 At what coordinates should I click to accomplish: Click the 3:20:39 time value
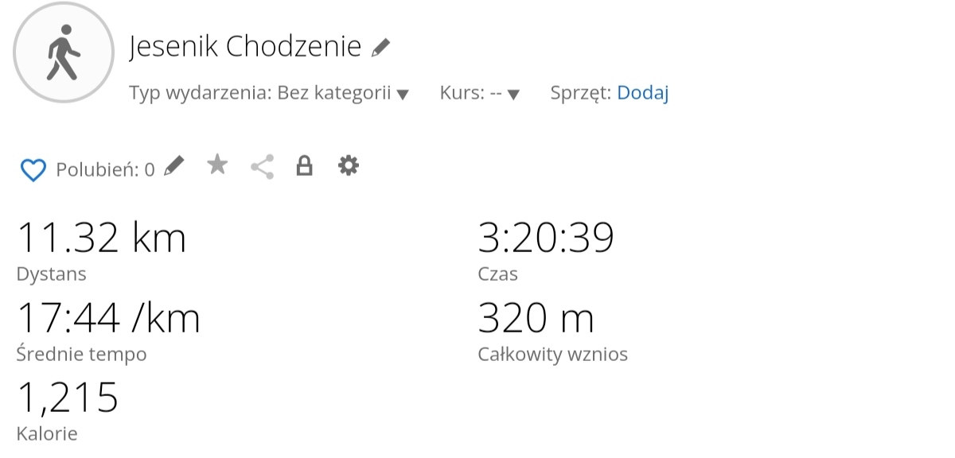pos(546,238)
